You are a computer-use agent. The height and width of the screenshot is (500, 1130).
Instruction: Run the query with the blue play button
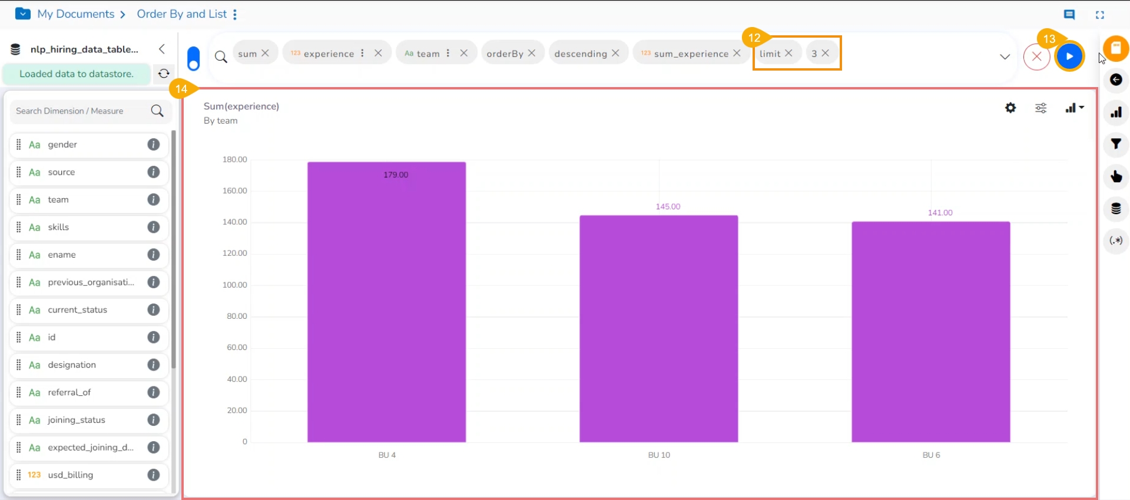(x=1069, y=56)
